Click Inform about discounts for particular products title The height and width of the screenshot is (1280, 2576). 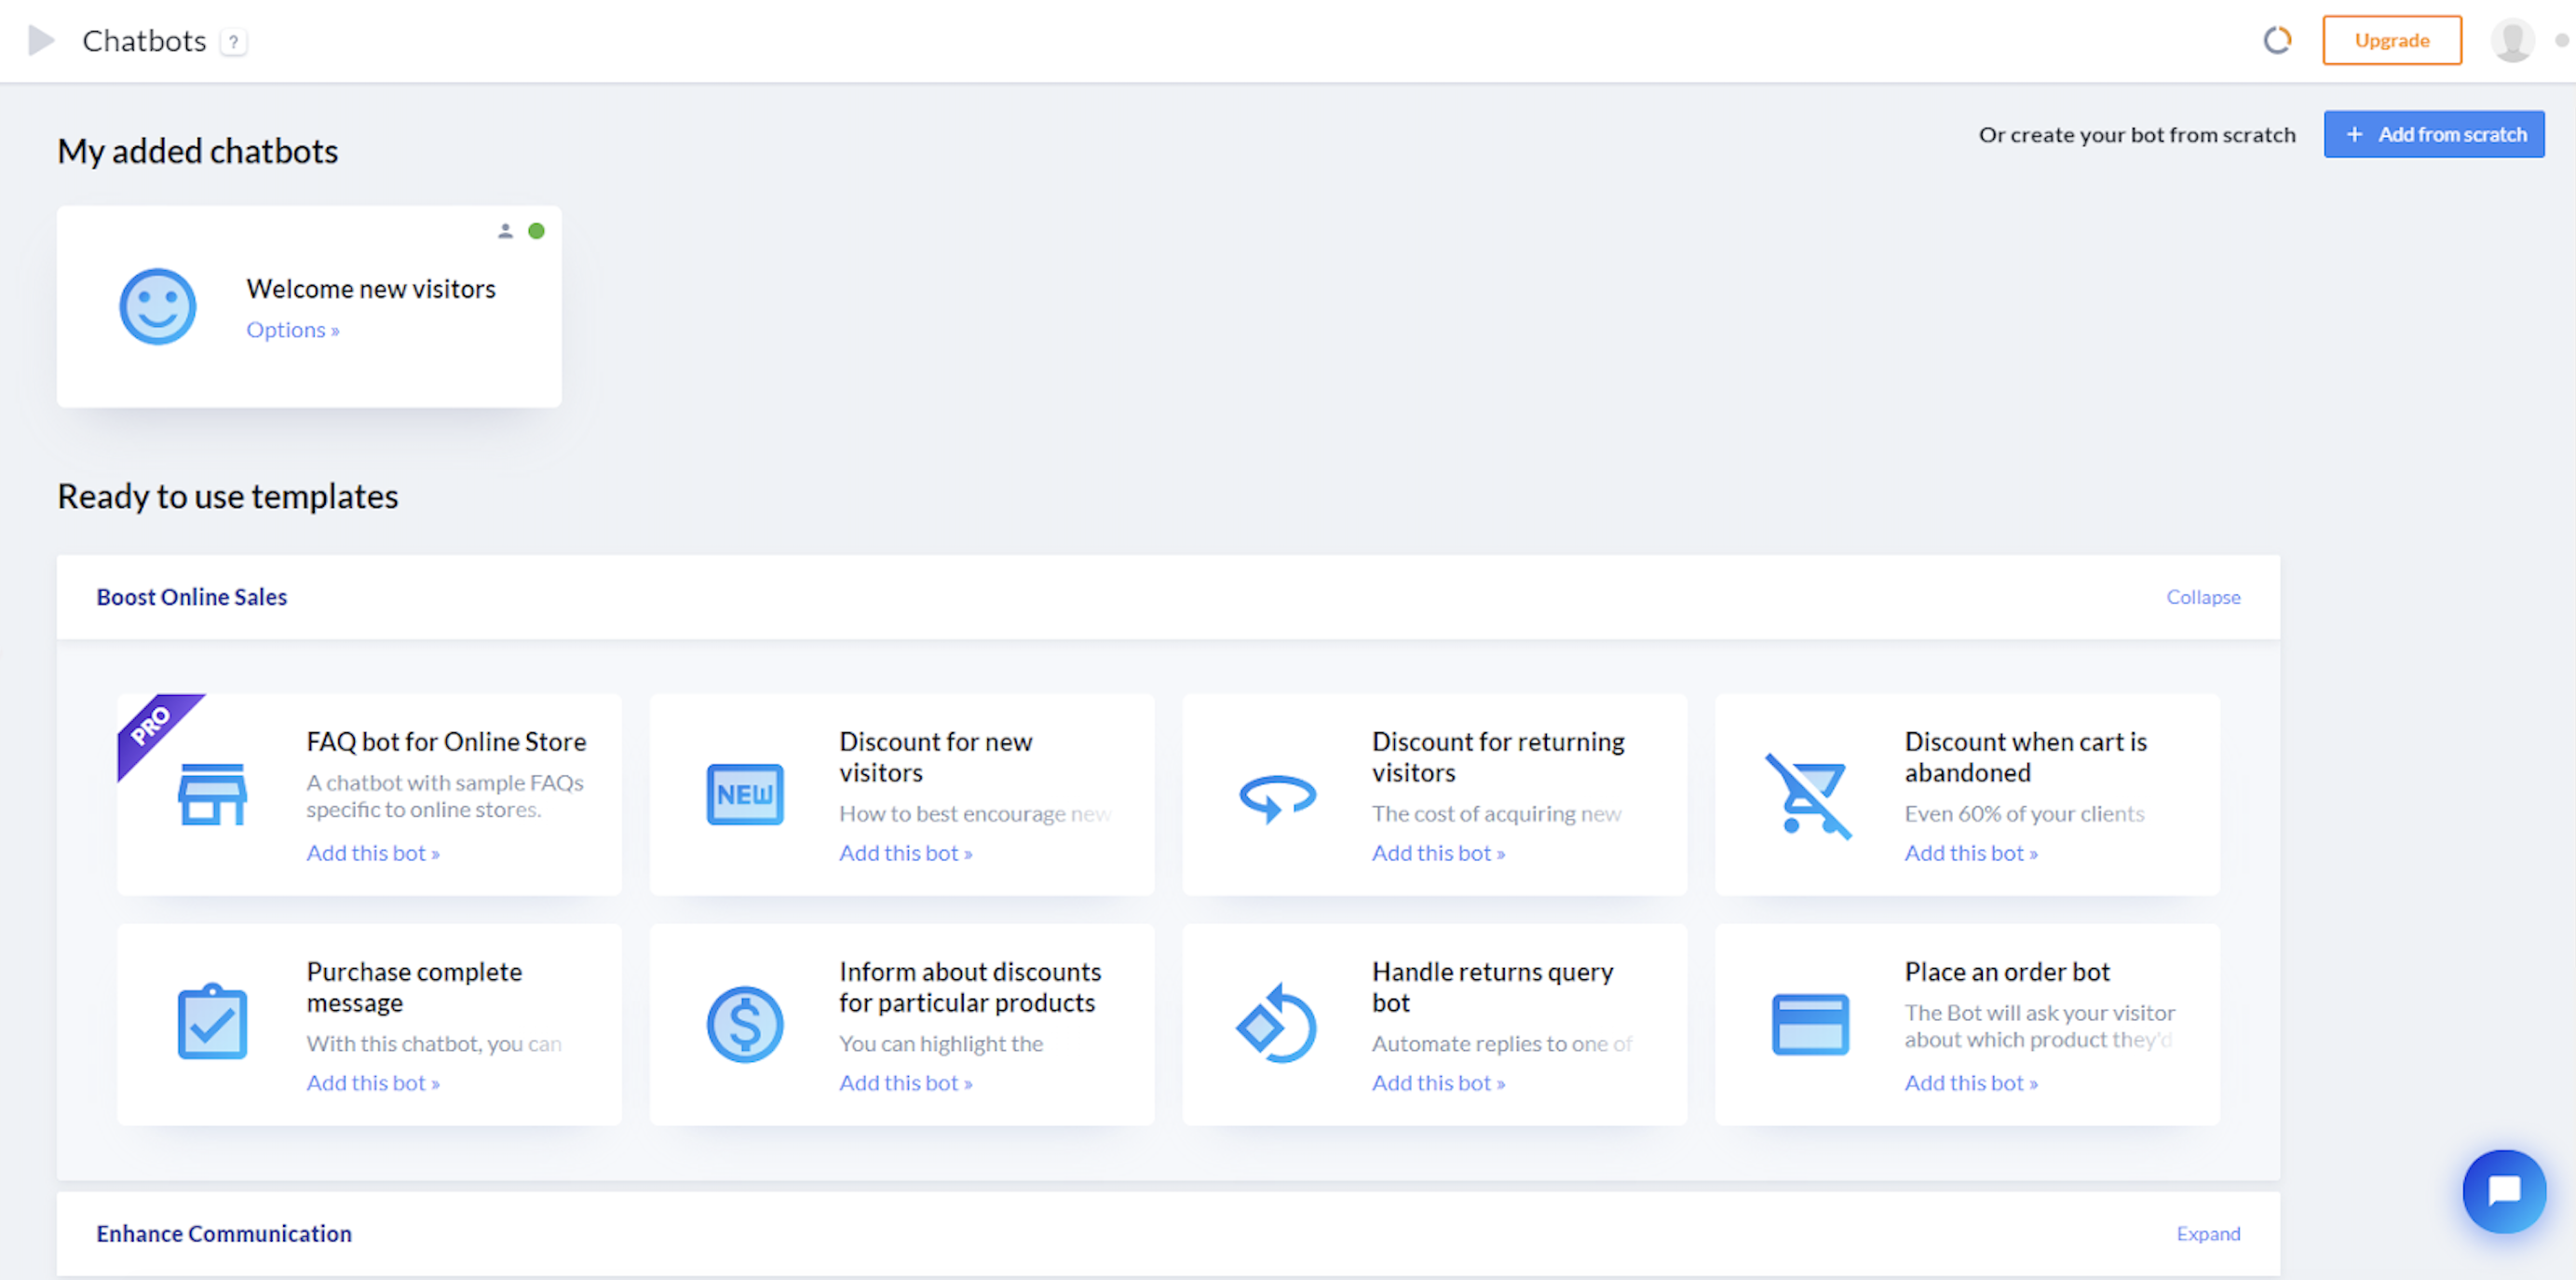970,987
